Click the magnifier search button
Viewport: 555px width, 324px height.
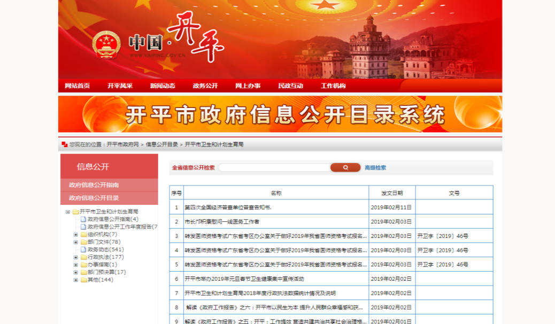pos(345,167)
